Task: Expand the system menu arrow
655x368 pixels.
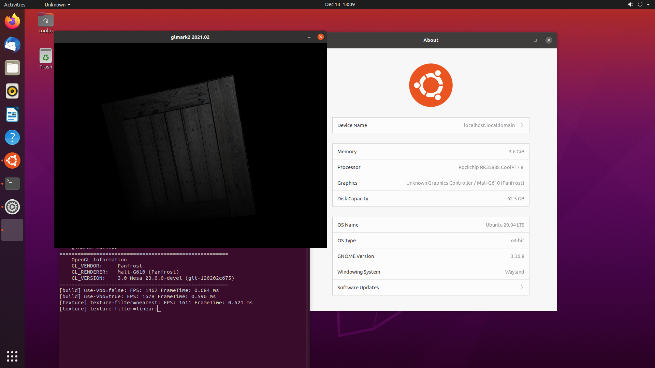Action: [648, 4]
